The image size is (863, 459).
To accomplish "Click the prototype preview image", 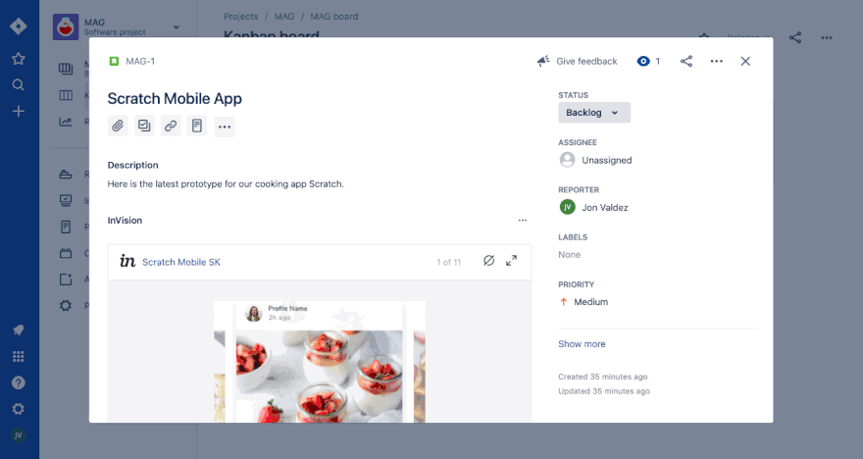I will [320, 362].
